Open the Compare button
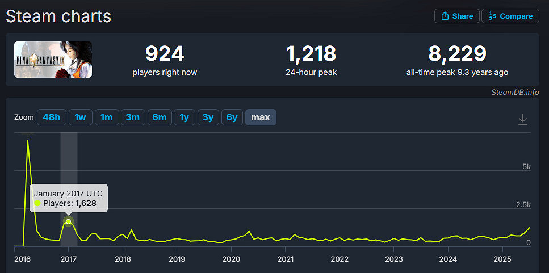Image resolution: width=549 pixels, height=273 pixels. click(x=510, y=16)
